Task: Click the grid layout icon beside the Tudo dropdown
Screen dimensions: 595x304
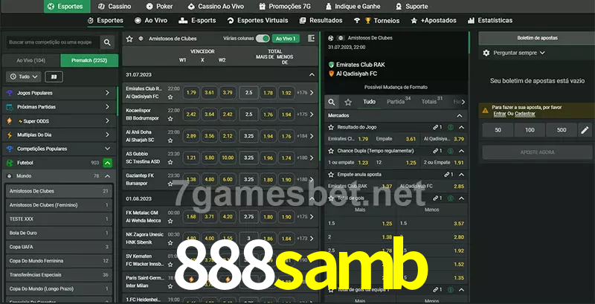Action: pyautogui.click(x=54, y=77)
